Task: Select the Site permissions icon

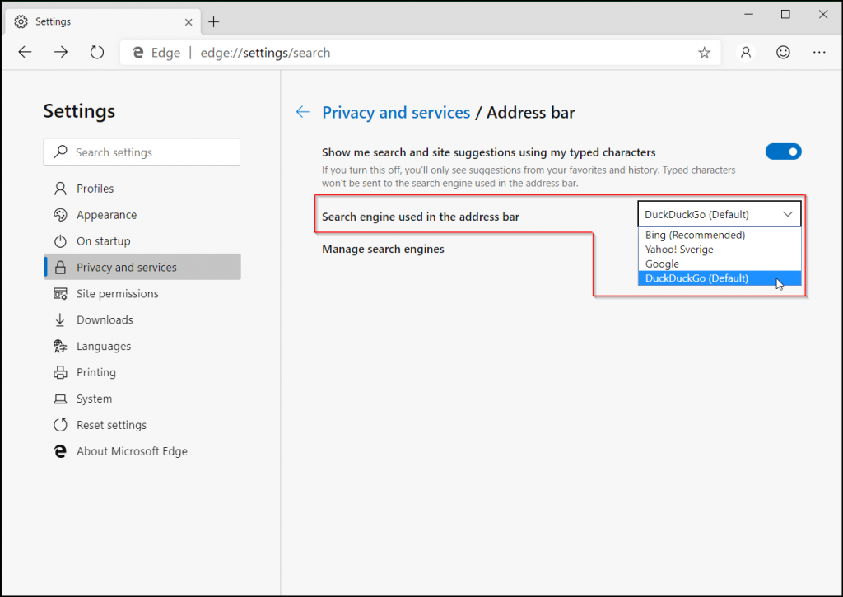Action: 59,293
